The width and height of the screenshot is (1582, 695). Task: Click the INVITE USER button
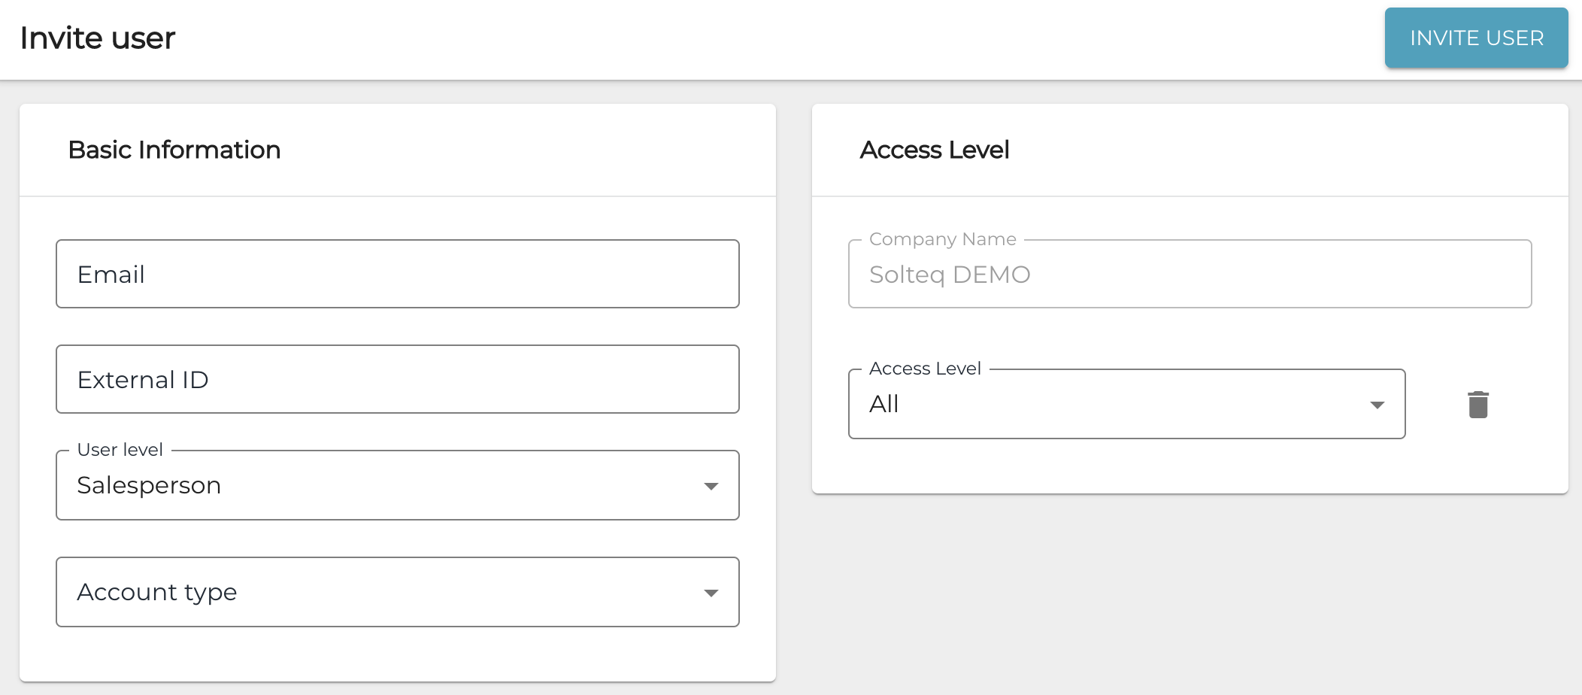click(1476, 38)
